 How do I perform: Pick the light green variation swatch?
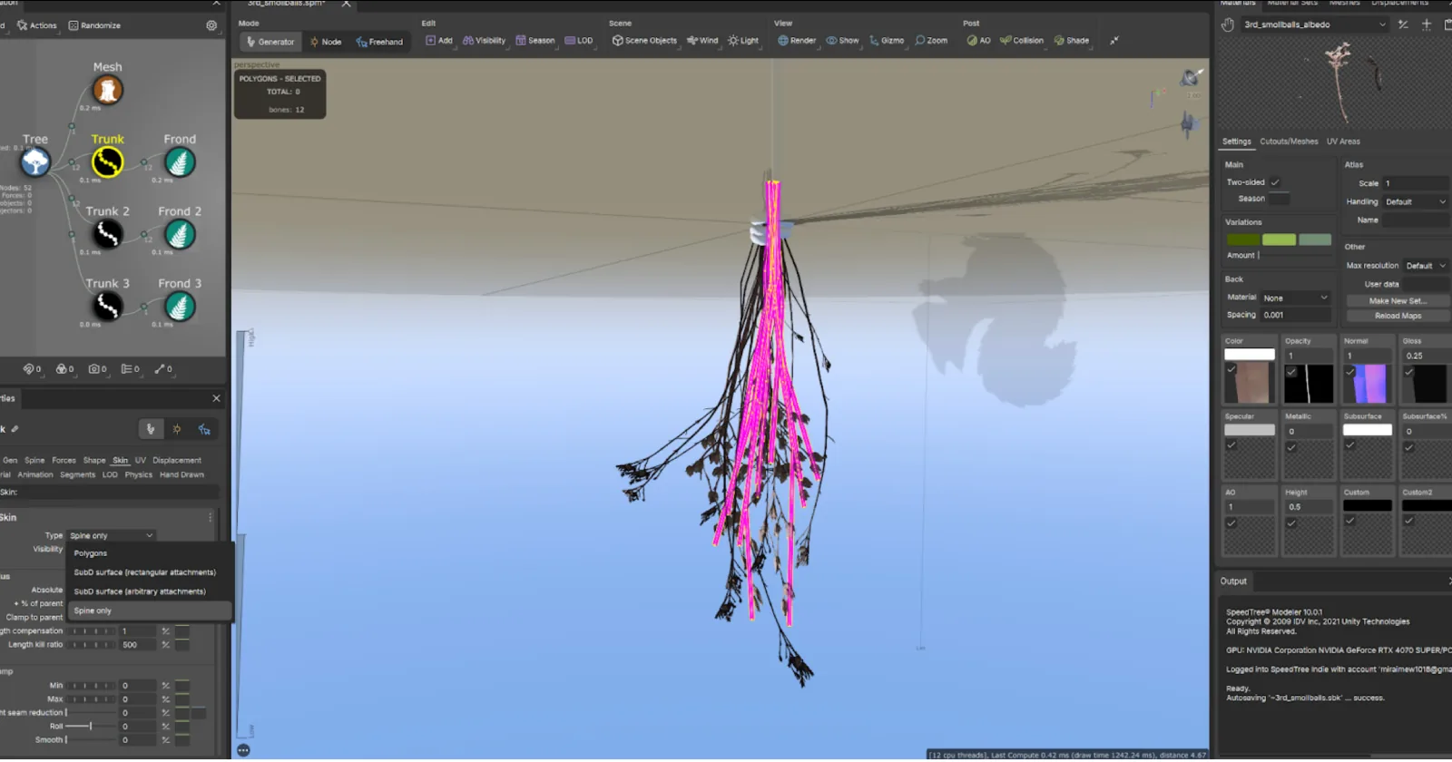[1279, 239]
